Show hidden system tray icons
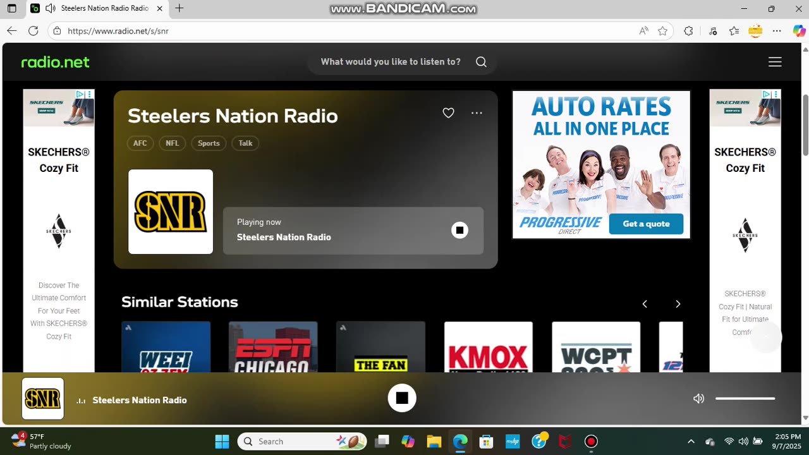Screen dimensions: 809x455 tap(691, 441)
